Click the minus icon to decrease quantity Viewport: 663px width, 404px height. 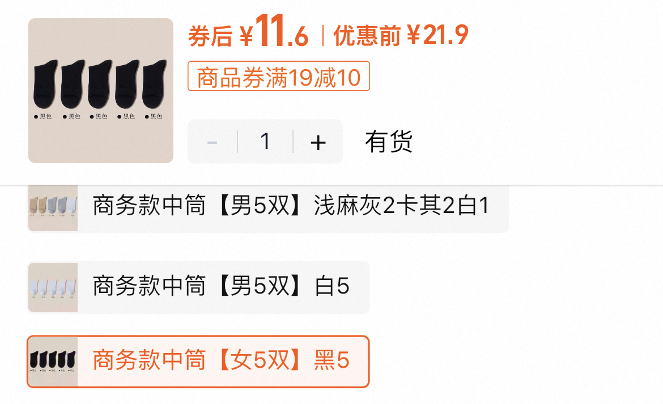212,142
